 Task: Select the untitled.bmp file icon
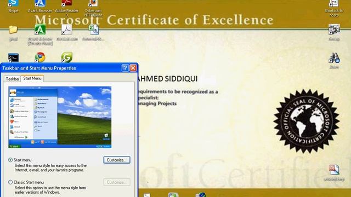coord(334,173)
